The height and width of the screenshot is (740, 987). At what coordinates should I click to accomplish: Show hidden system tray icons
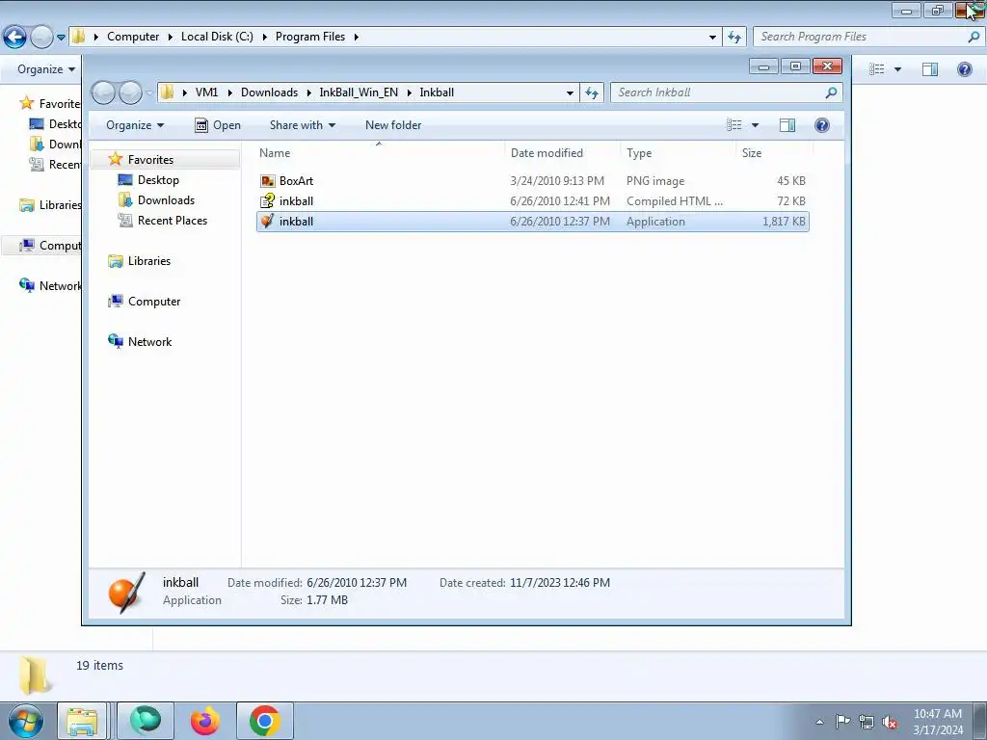click(819, 722)
